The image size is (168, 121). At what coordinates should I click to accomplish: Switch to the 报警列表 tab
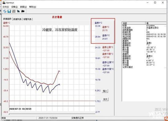point(27,19)
